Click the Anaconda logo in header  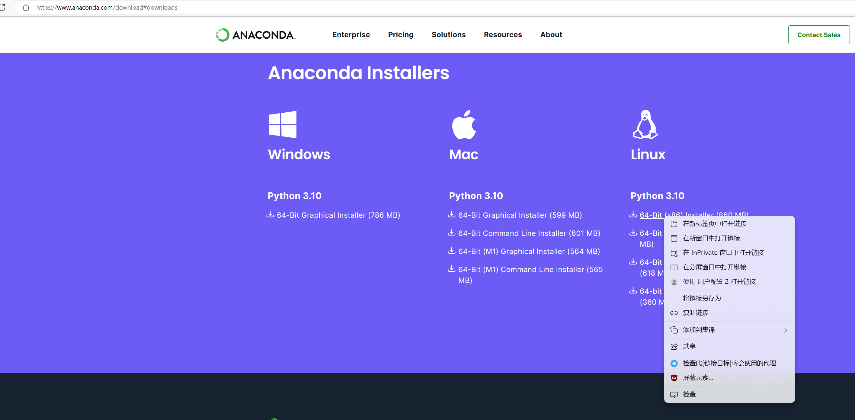click(256, 35)
